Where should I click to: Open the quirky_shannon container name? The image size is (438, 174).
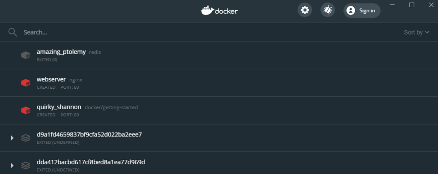coord(59,107)
